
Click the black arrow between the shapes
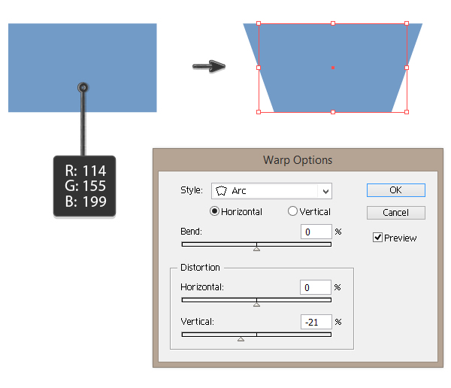coord(210,67)
